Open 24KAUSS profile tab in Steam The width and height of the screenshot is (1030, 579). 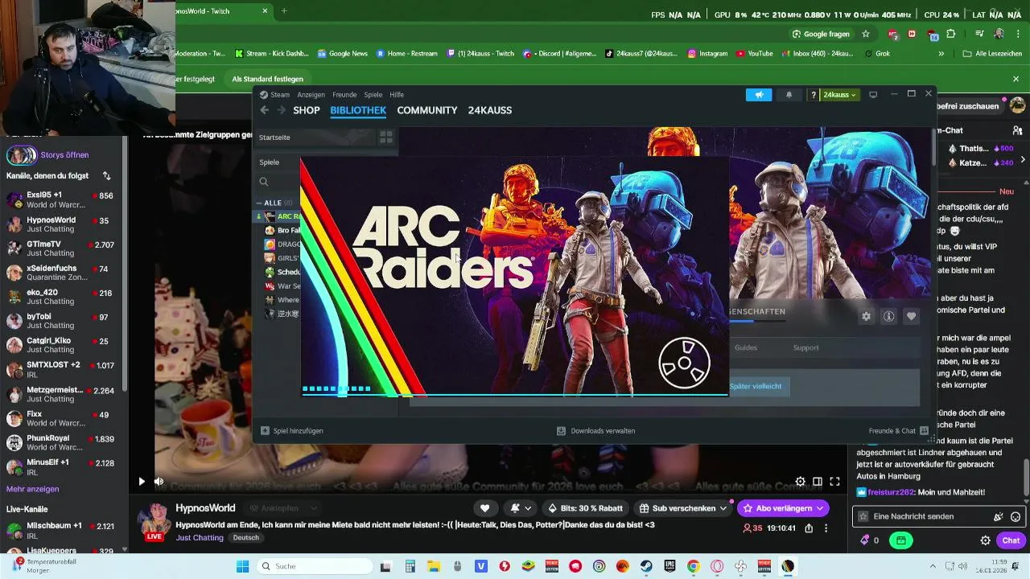pos(490,110)
